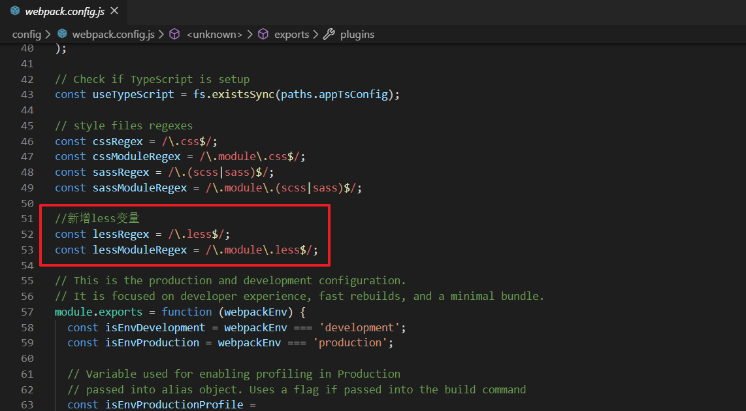The width and height of the screenshot is (746, 411).
Task: Click line number 52 in gutter
Action: (27, 234)
